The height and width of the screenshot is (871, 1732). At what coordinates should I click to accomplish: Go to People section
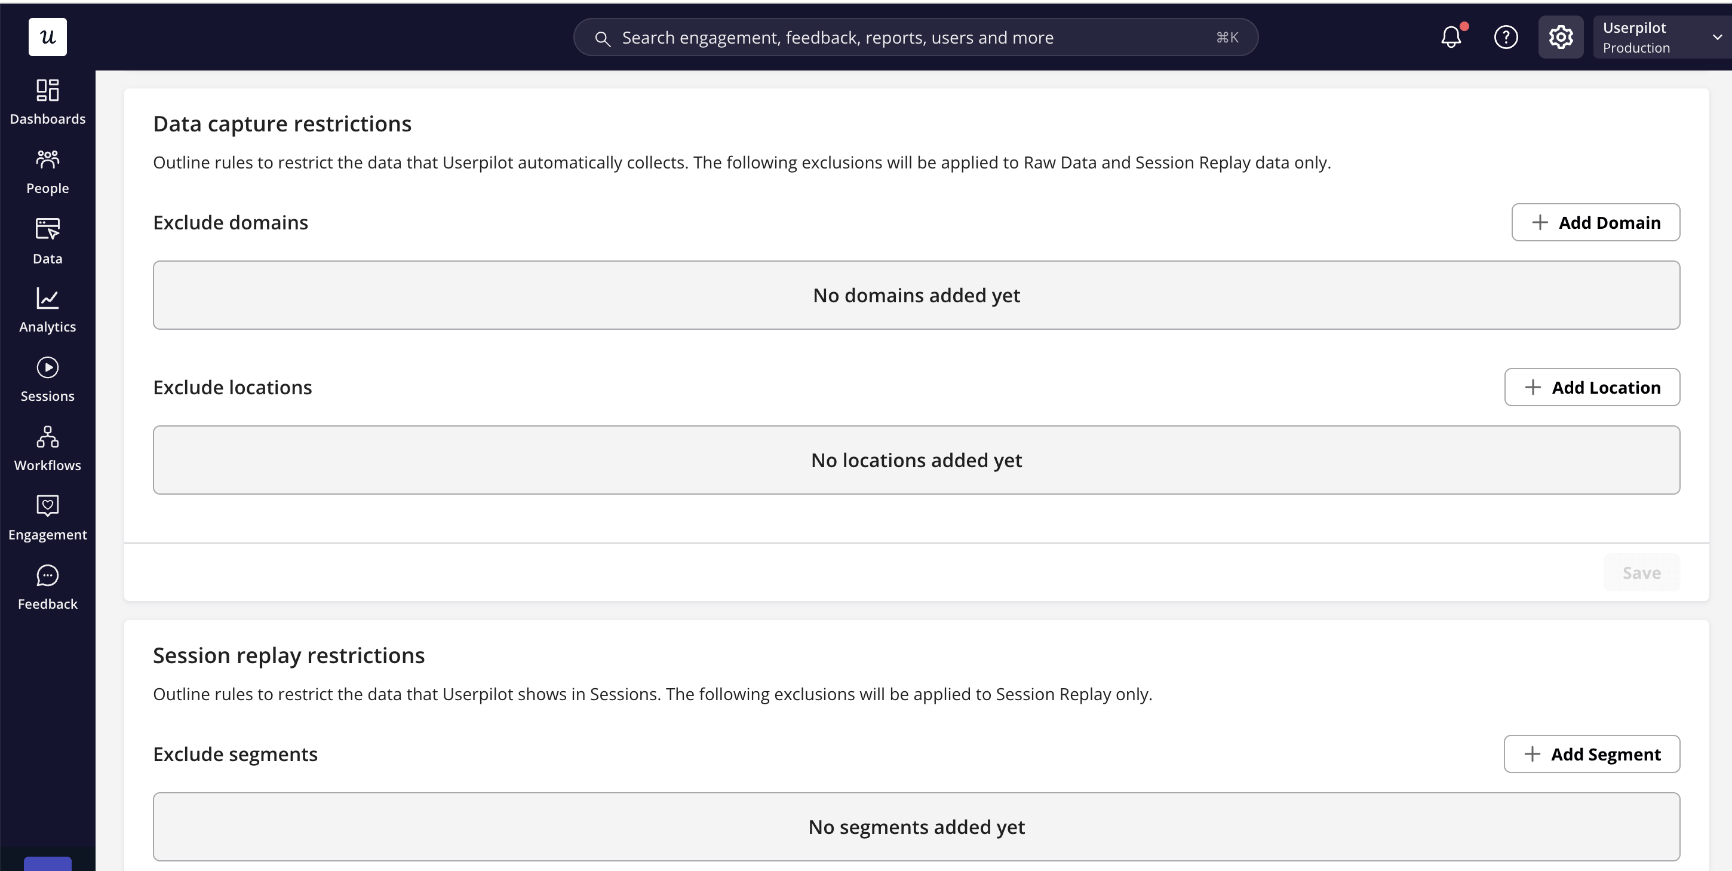[47, 172]
